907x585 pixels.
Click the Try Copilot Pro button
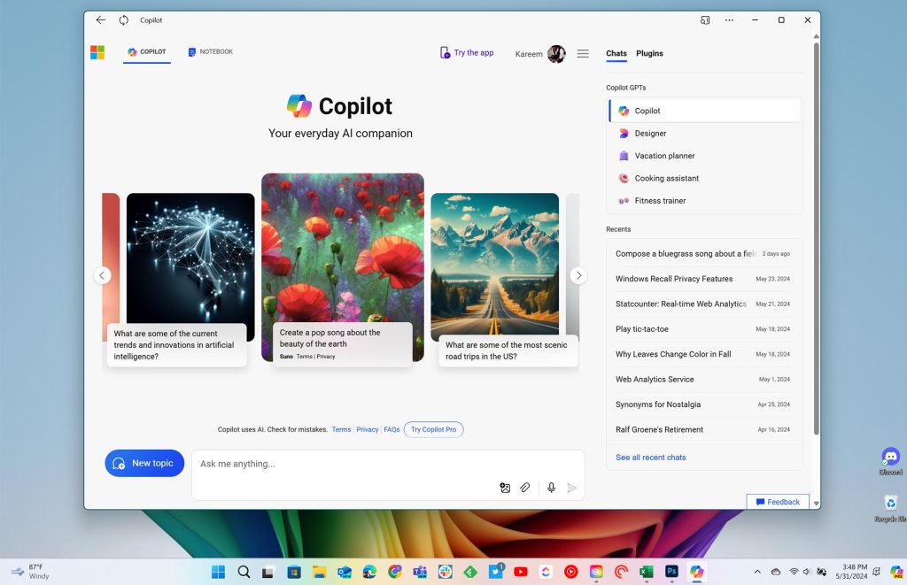click(x=434, y=429)
